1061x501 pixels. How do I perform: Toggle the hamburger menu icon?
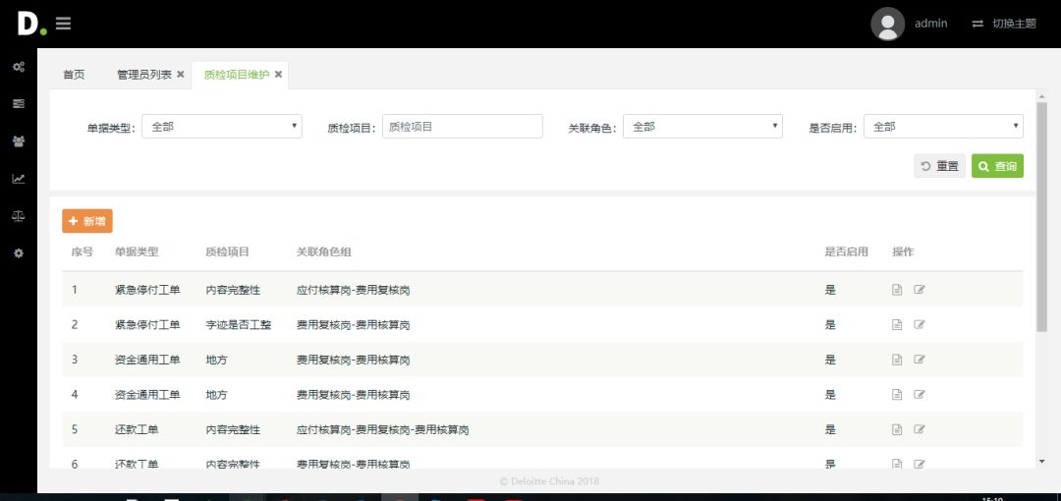pos(64,24)
